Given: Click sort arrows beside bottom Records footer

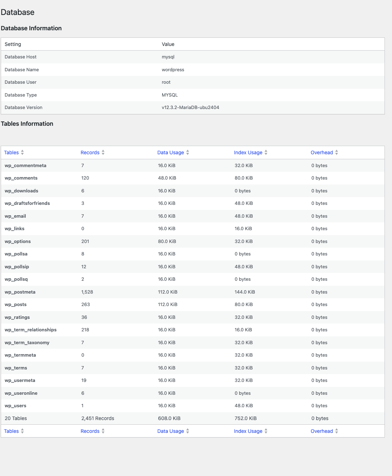Looking at the screenshot, I should coord(103,431).
